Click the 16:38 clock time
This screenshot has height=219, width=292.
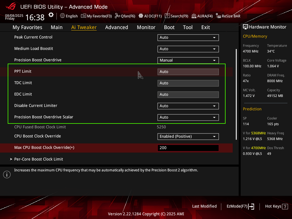click(x=35, y=17)
